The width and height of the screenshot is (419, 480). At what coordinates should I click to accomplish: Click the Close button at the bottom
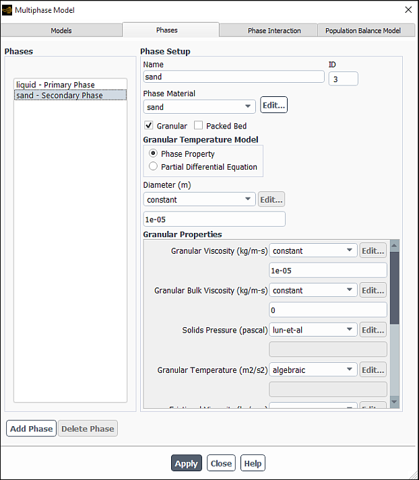[x=221, y=463]
